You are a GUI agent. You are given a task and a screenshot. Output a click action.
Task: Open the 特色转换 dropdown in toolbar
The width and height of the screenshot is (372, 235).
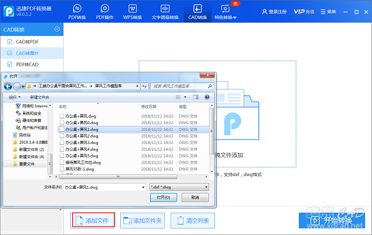coord(226,12)
